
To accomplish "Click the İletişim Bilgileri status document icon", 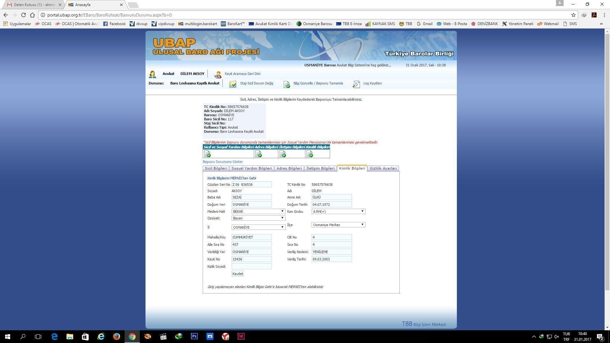I will pos(283,154).
